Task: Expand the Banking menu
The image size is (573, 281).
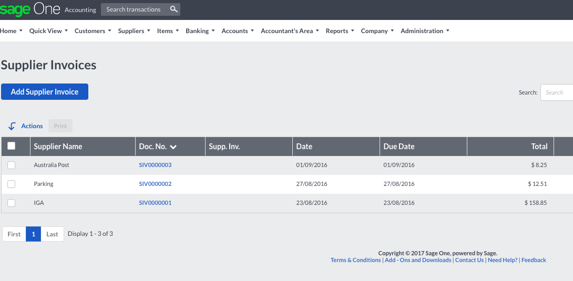Action: (200, 31)
